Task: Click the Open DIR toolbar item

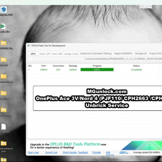Action: click(57, 54)
